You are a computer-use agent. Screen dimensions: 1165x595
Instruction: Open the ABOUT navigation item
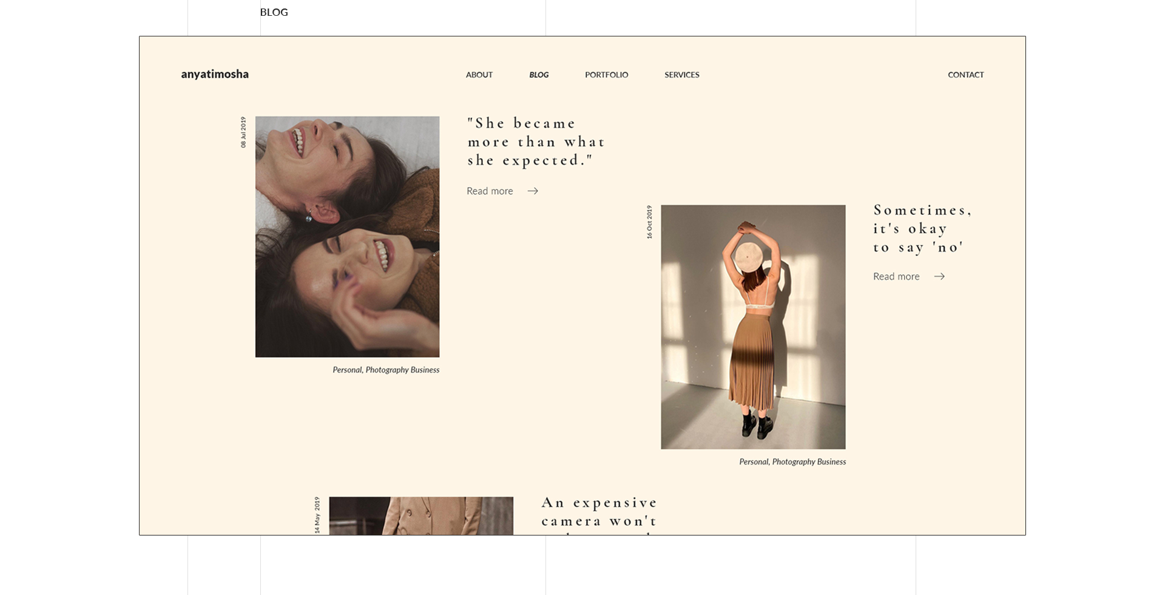(479, 75)
